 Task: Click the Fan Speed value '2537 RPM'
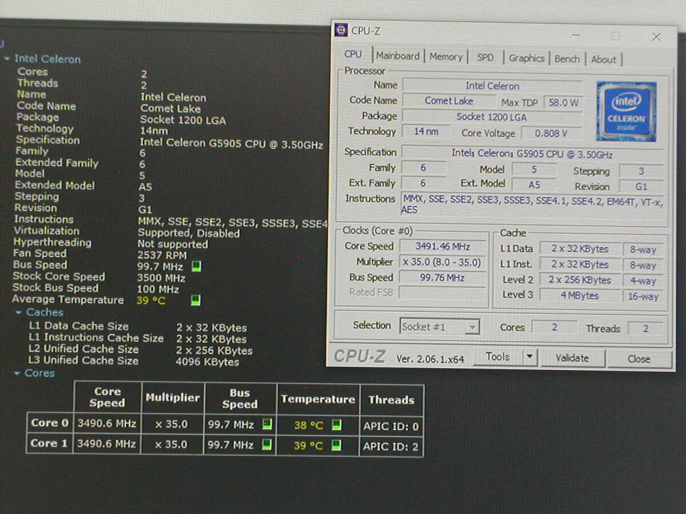(x=162, y=256)
